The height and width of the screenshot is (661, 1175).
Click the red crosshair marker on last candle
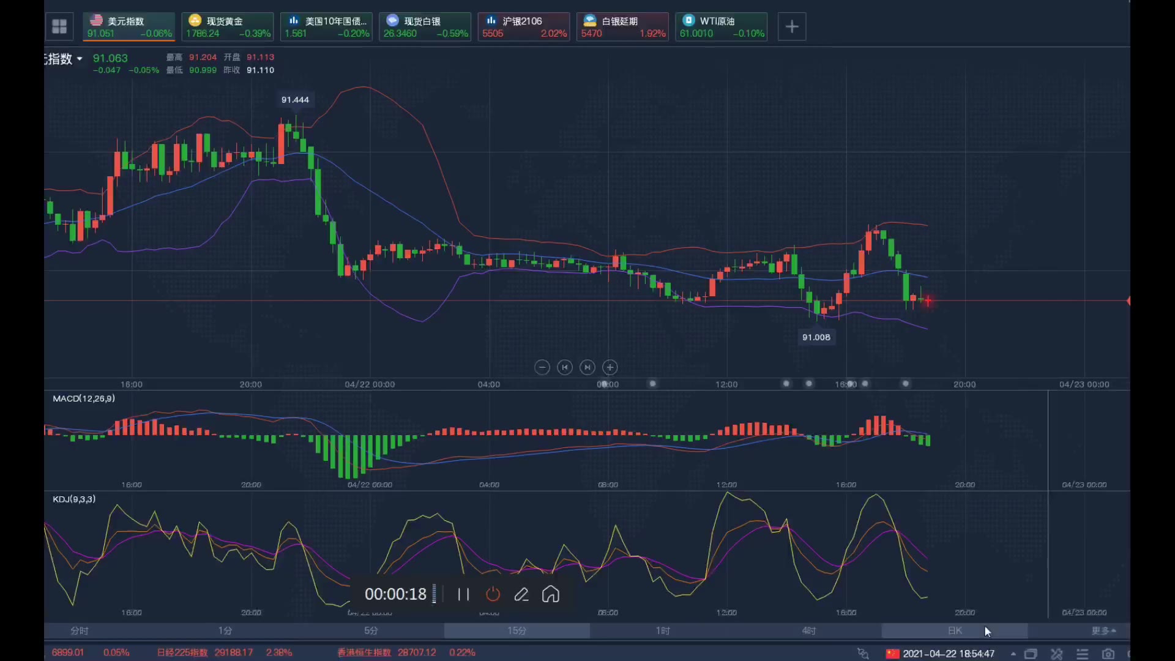click(928, 301)
